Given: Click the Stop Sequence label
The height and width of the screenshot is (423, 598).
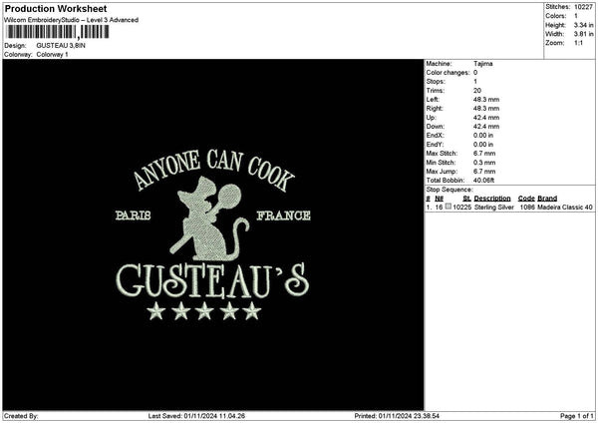Looking at the screenshot, I should click(449, 190).
